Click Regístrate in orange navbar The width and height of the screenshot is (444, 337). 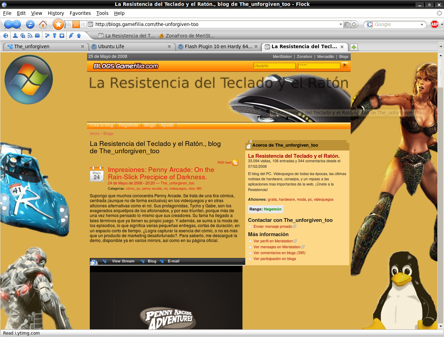click(129, 125)
